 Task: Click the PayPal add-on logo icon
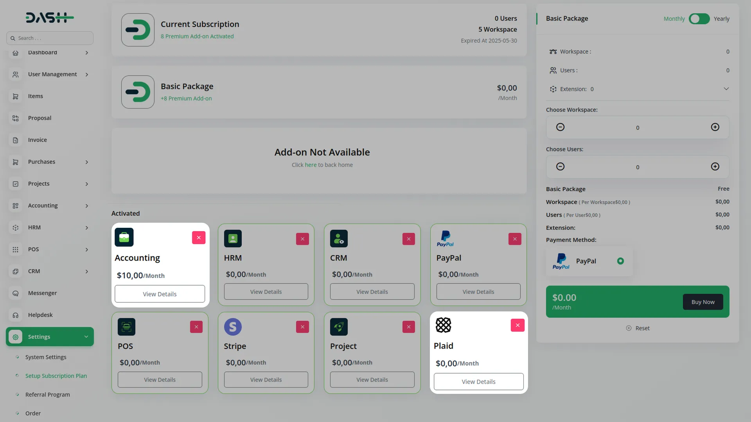tap(445, 239)
